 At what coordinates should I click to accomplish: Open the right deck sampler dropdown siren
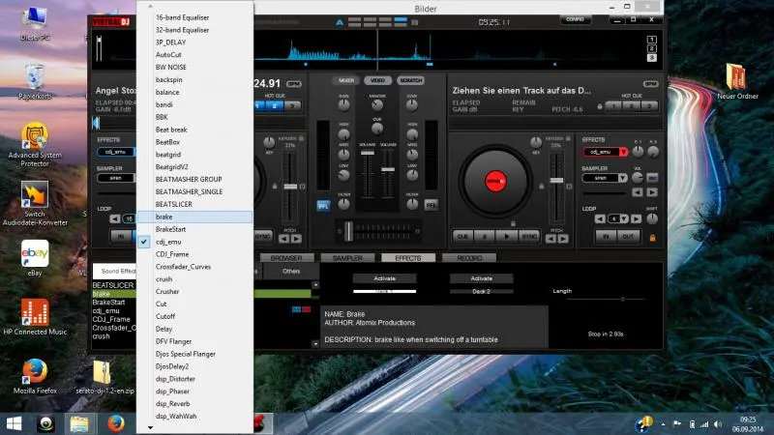605,178
